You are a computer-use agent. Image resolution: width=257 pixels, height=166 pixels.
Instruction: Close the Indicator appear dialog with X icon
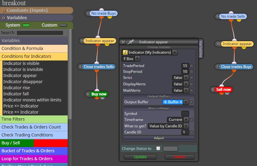[123, 42]
